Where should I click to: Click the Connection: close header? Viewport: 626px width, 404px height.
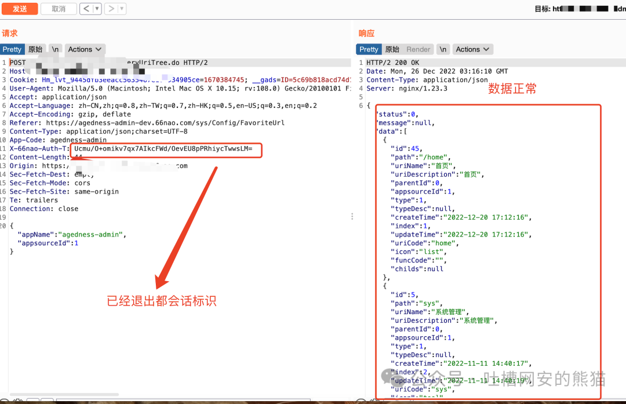click(44, 209)
